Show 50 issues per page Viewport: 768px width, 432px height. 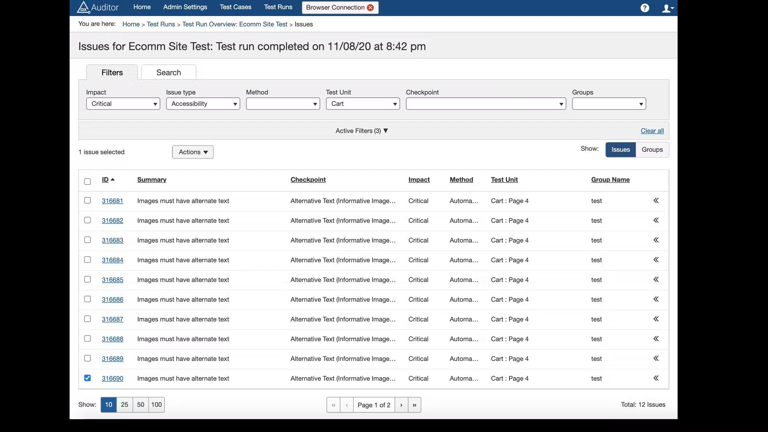140,405
